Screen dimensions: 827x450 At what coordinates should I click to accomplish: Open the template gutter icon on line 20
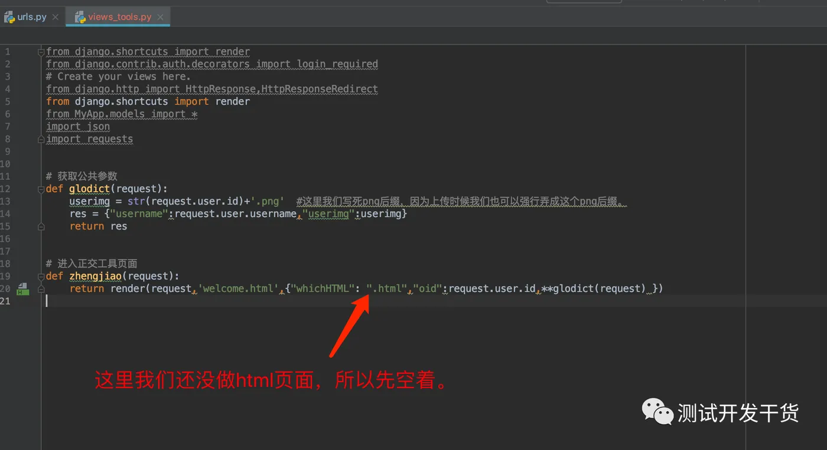[22, 289]
